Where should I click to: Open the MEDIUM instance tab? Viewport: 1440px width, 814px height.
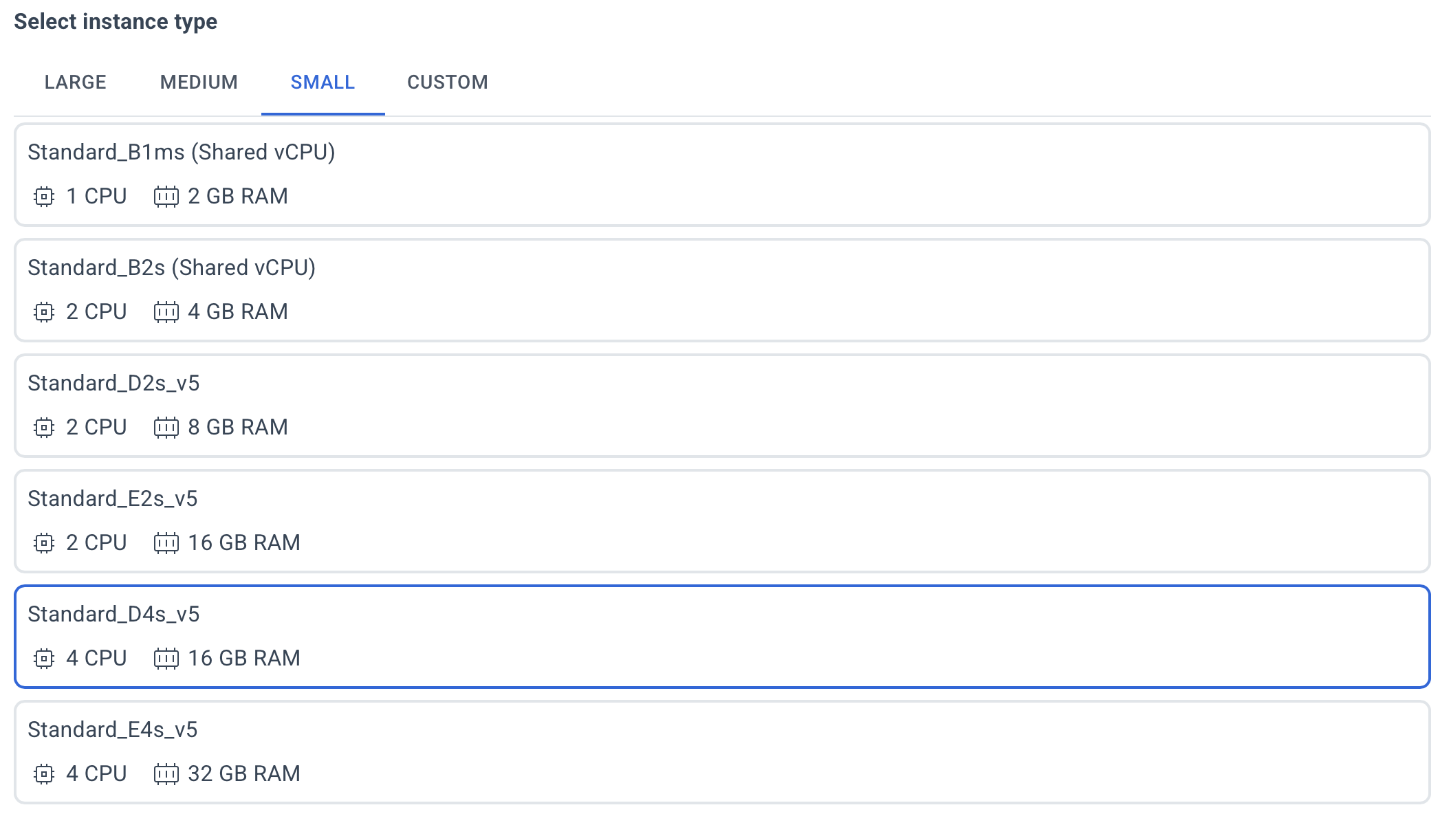(x=199, y=82)
